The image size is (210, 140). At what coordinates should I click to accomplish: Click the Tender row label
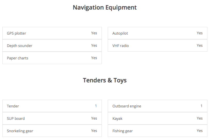[13, 106]
